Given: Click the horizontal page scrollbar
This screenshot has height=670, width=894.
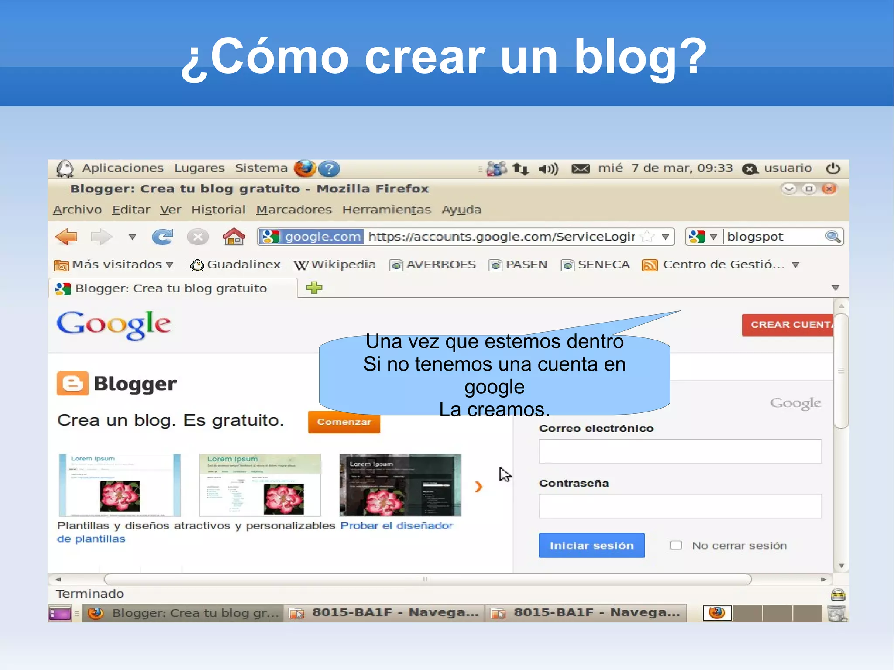Looking at the screenshot, I should (x=427, y=580).
